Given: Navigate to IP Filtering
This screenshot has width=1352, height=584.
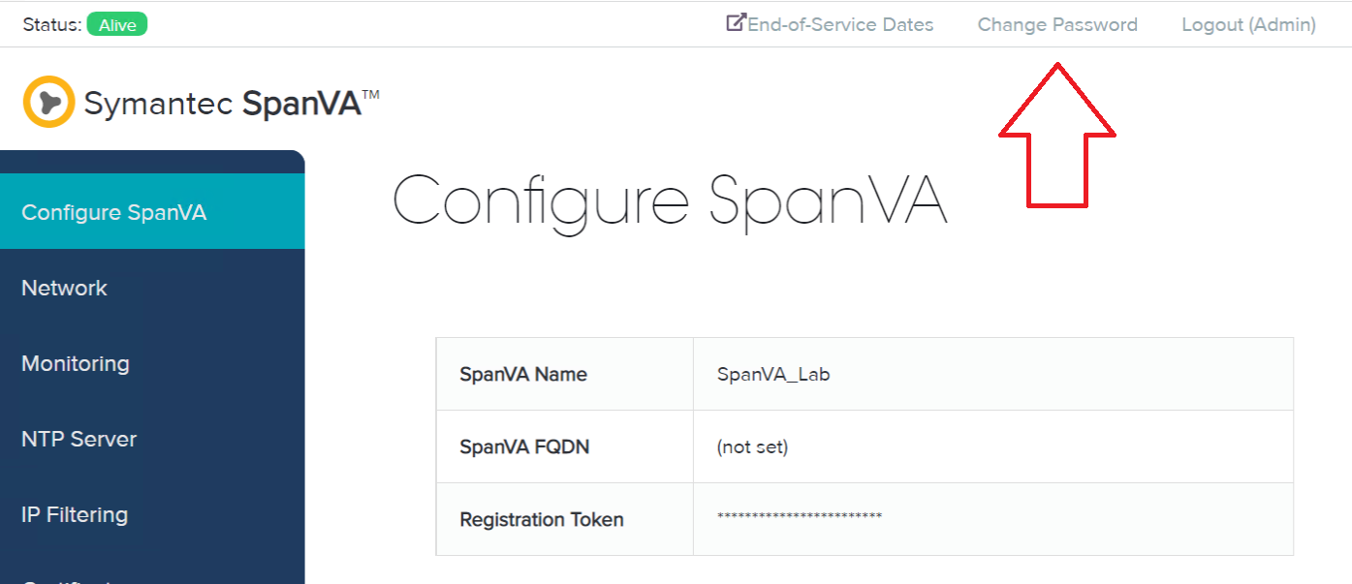Looking at the screenshot, I should 75,514.
